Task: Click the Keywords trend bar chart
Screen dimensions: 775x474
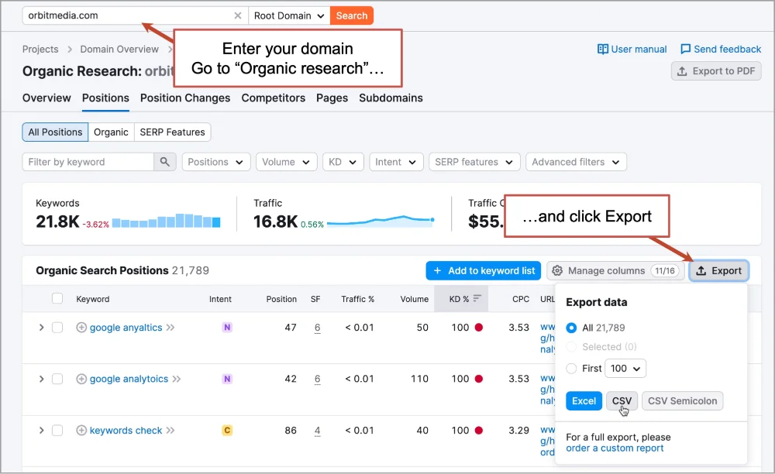Action: pyautogui.click(x=166, y=221)
